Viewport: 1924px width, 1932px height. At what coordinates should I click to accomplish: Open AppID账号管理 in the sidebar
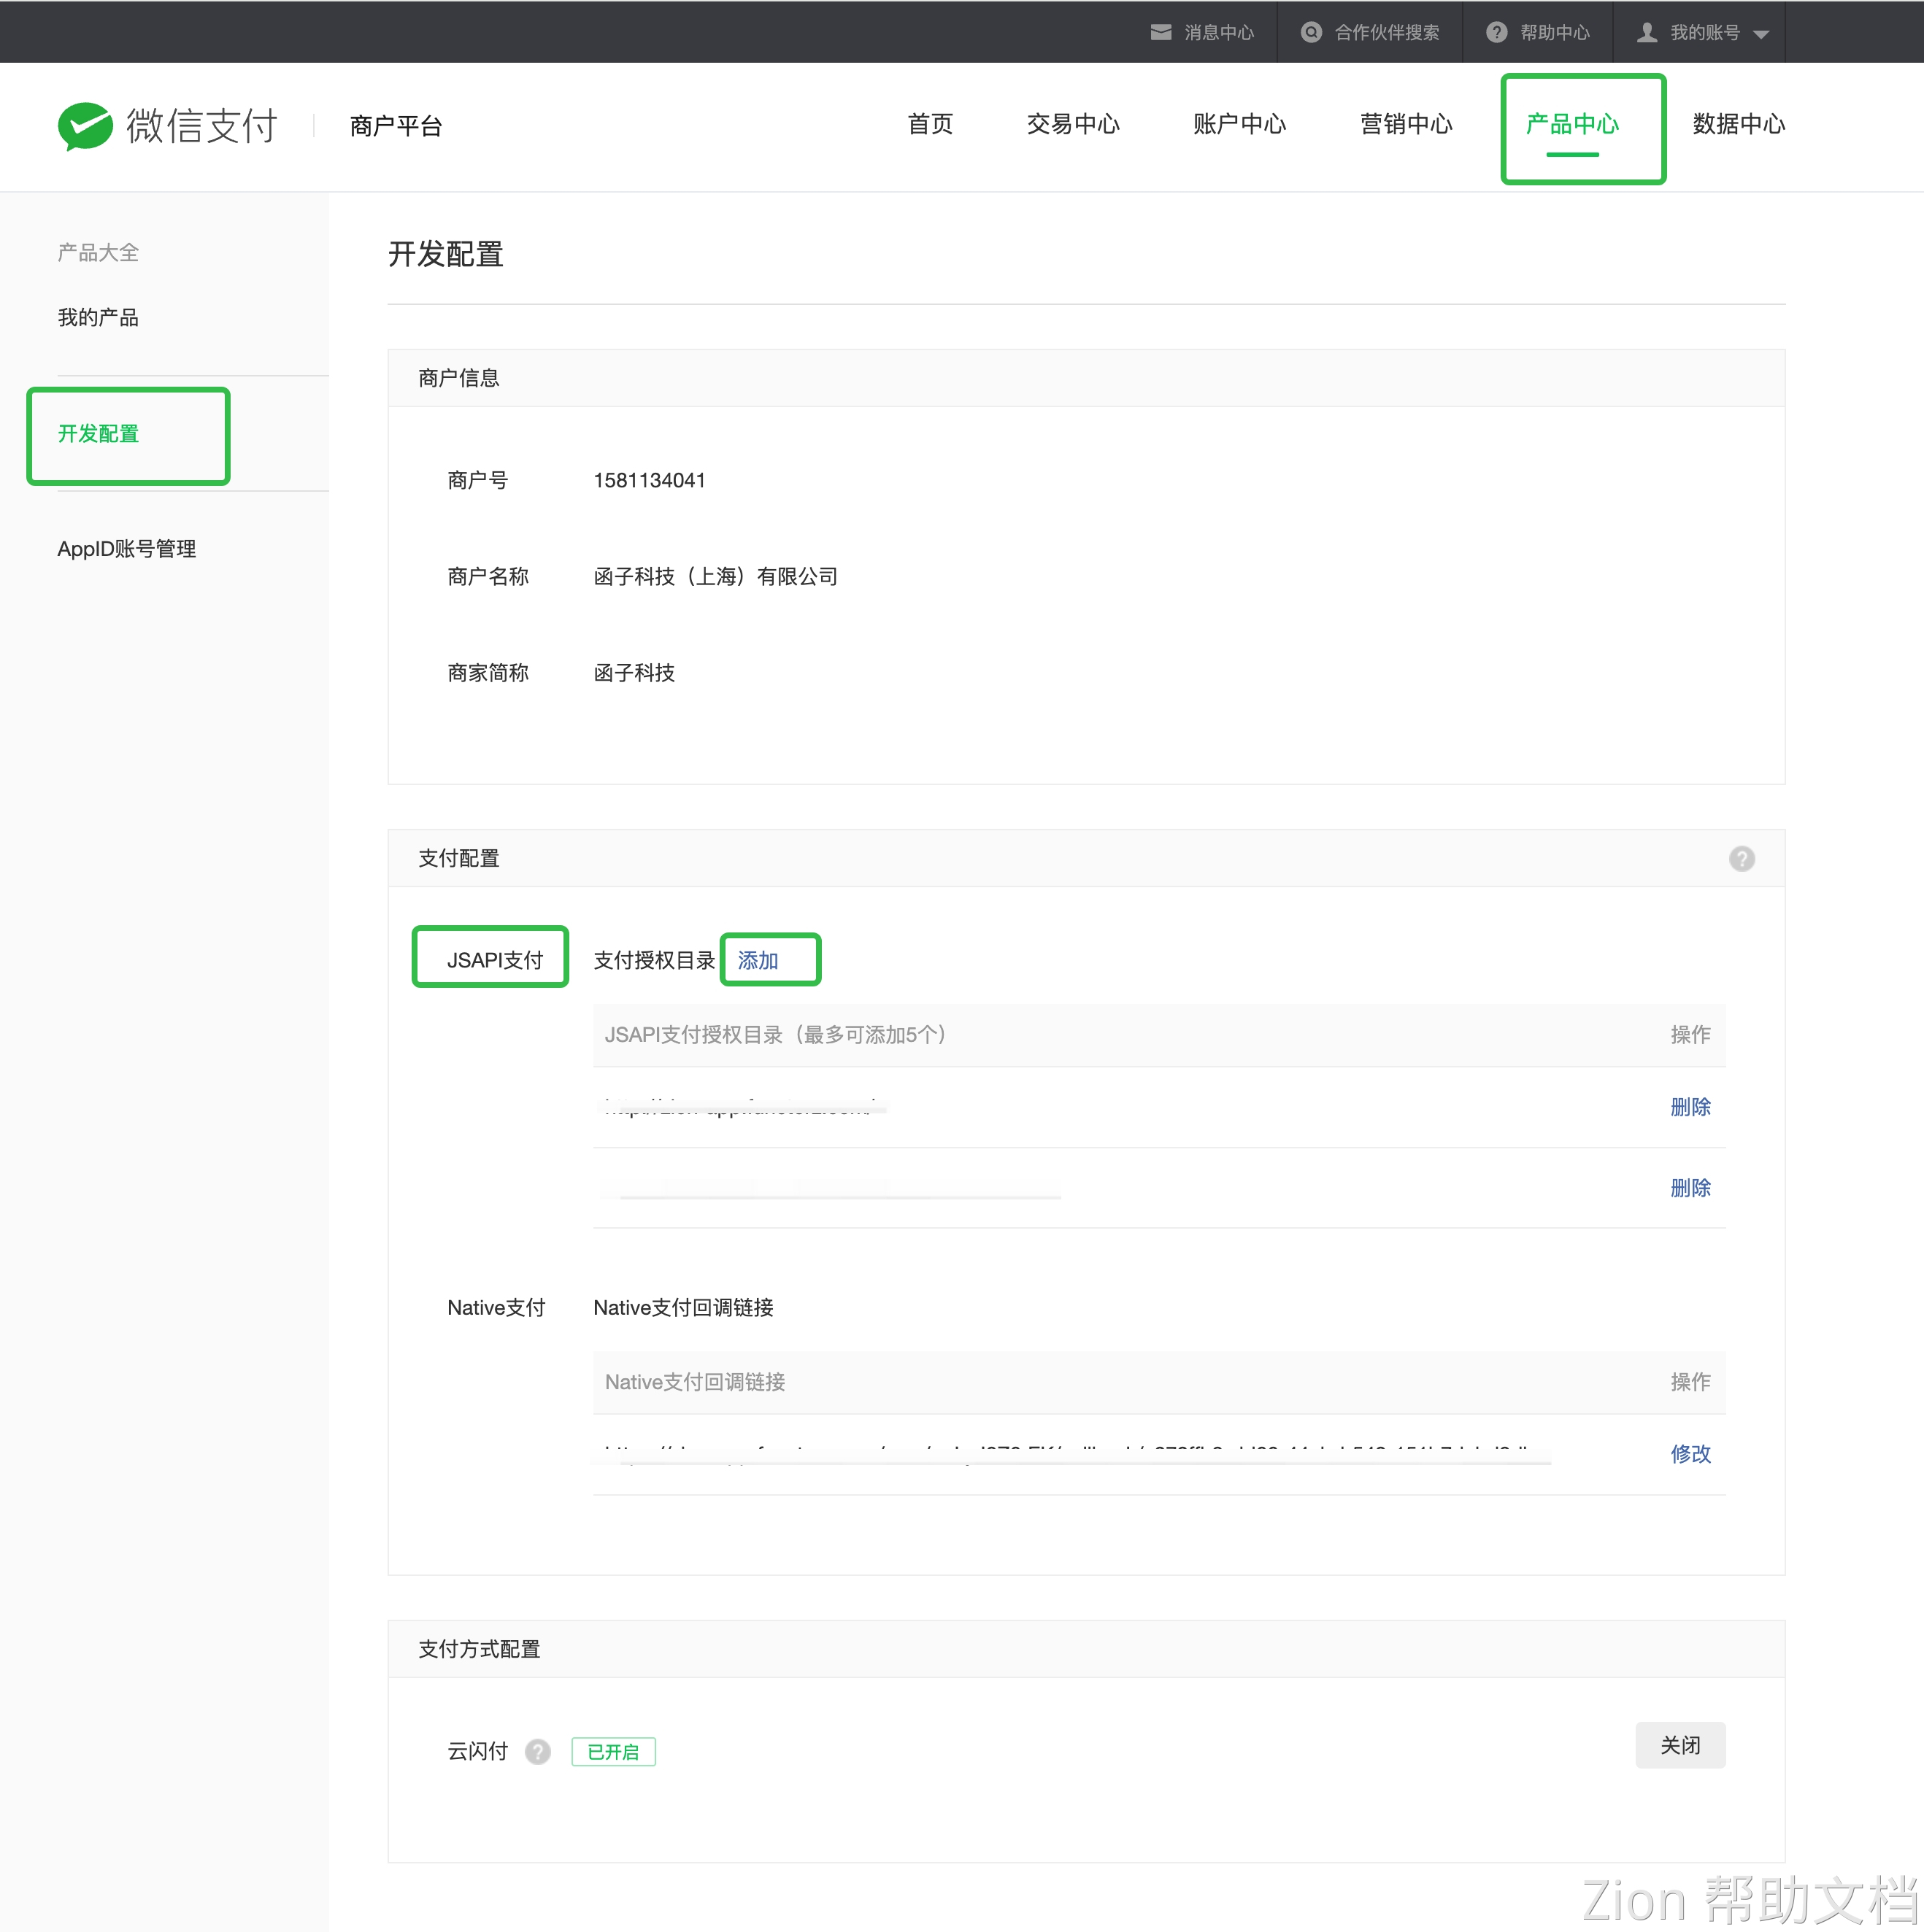pos(127,548)
